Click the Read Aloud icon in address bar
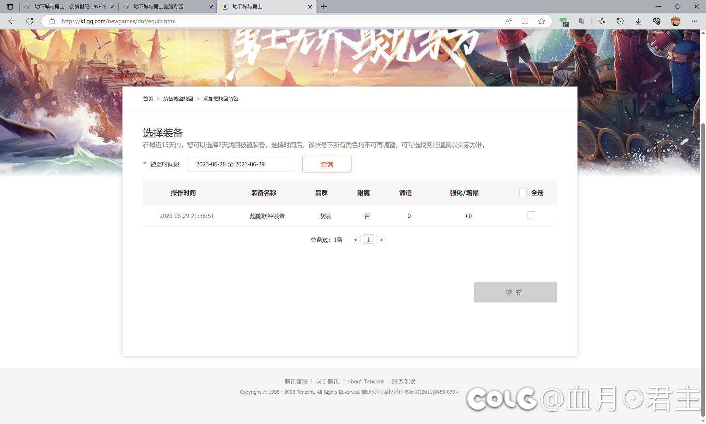This screenshot has height=424, width=706. point(508,21)
